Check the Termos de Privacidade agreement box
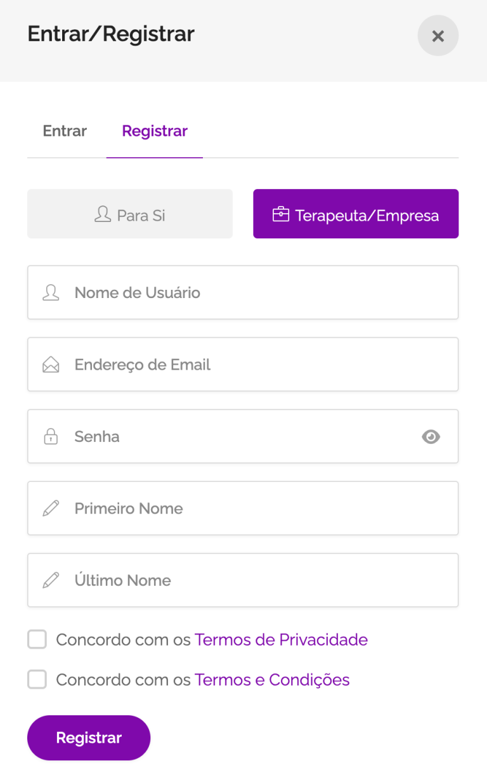The width and height of the screenshot is (487, 780). [x=37, y=639]
